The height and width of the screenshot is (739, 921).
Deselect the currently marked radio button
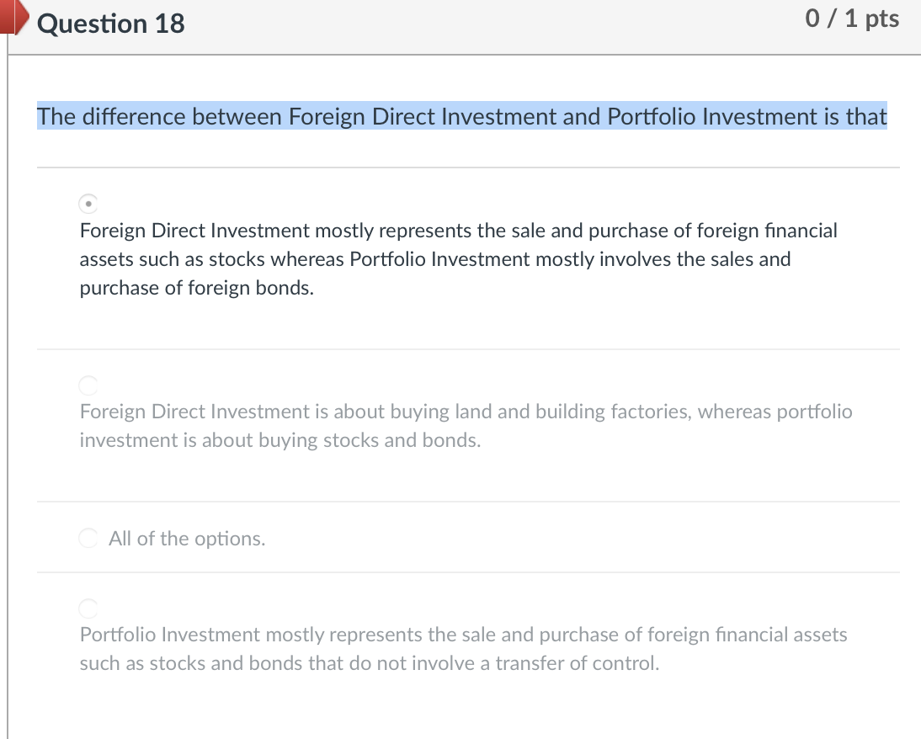[x=87, y=203]
